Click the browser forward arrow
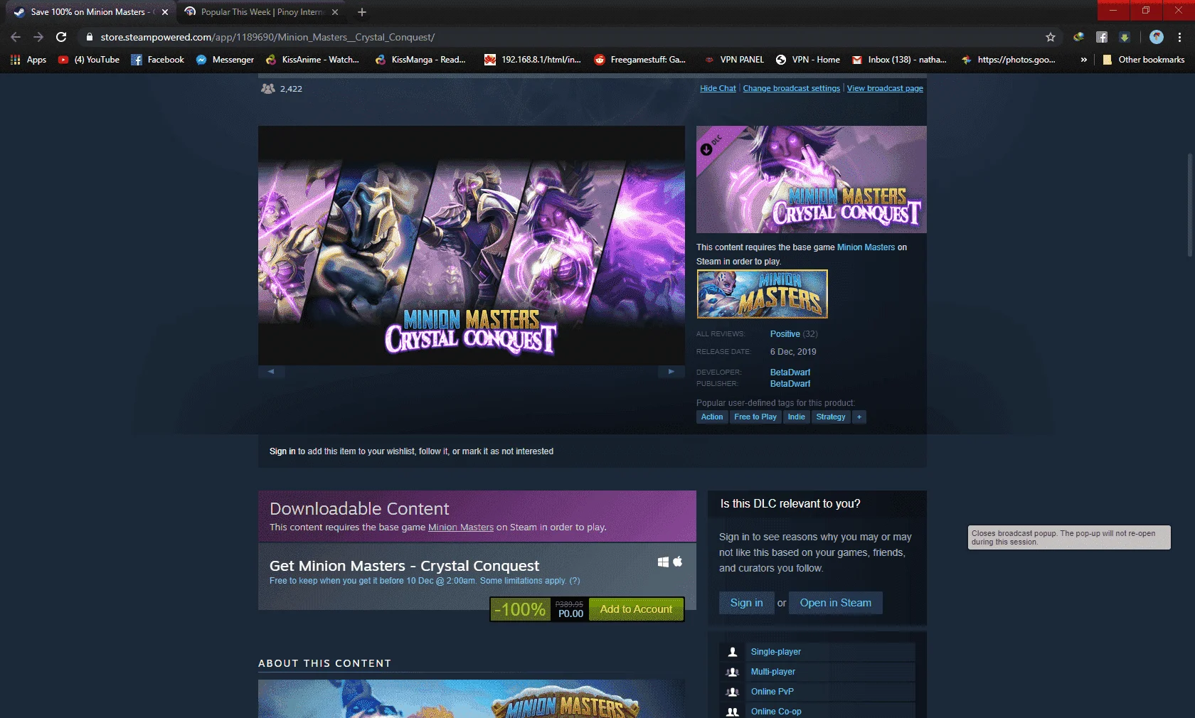Image resolution: width=1195 pixels, height=718 pixels. [38, 37]
